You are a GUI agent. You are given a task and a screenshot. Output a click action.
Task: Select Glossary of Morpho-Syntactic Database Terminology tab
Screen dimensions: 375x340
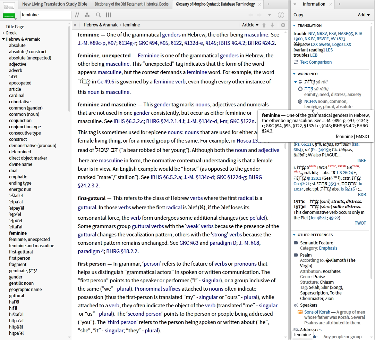pos(215,4)
